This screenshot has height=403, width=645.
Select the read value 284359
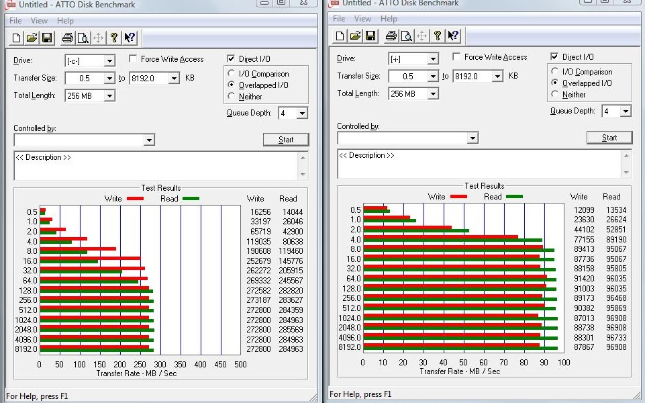291,310
